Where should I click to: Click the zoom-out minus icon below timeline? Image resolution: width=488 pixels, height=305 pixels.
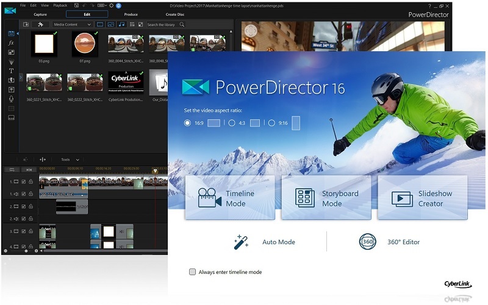point(5,251)
